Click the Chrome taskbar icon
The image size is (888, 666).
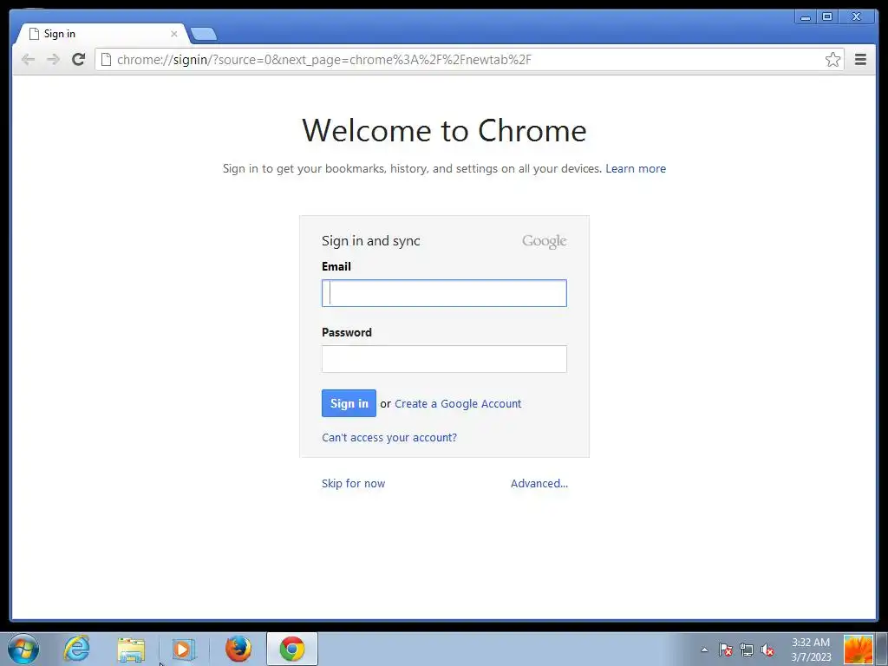coord(292,649)
